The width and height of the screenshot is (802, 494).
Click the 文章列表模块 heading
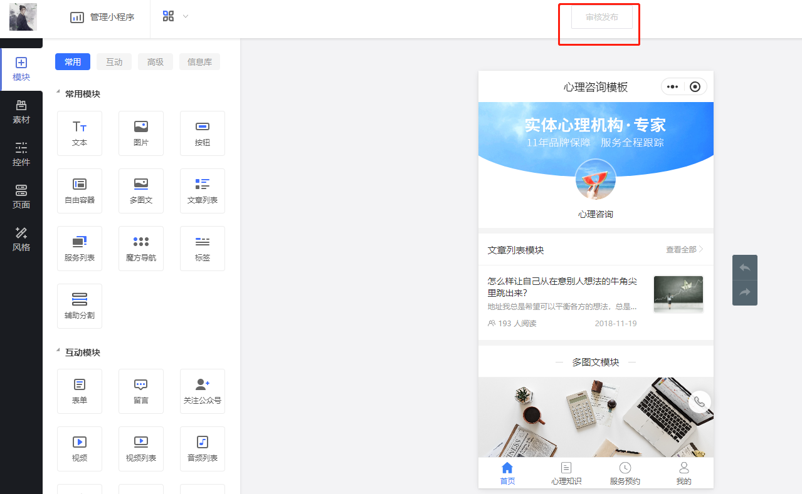pos(515,250)
